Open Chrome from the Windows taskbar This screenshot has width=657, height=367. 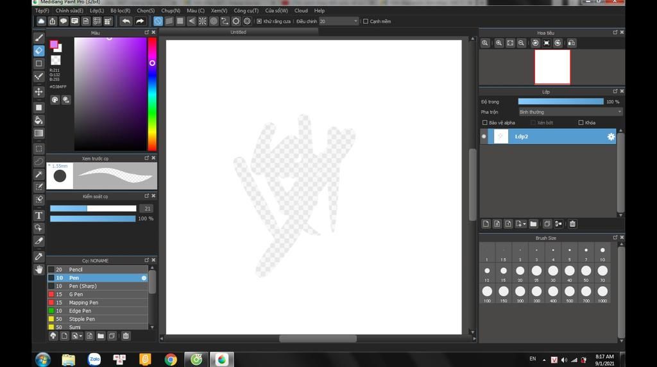tap(171, 359)
